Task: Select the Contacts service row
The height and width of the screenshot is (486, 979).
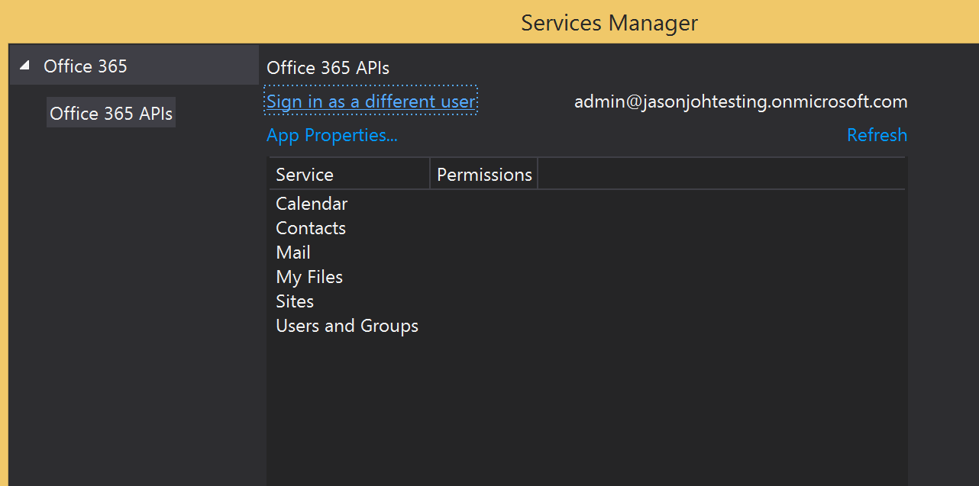Action: (311, 228)
